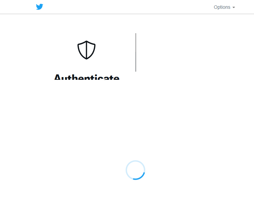Click the blue loading spinner
This screenshot has height=212, width=254.
coord(135,170)
